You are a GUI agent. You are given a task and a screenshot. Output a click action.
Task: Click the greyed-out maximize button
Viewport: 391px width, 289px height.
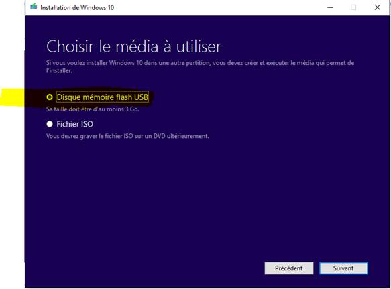353,7
